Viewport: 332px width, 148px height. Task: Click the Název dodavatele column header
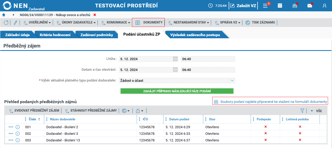click(x=63, y=119)
